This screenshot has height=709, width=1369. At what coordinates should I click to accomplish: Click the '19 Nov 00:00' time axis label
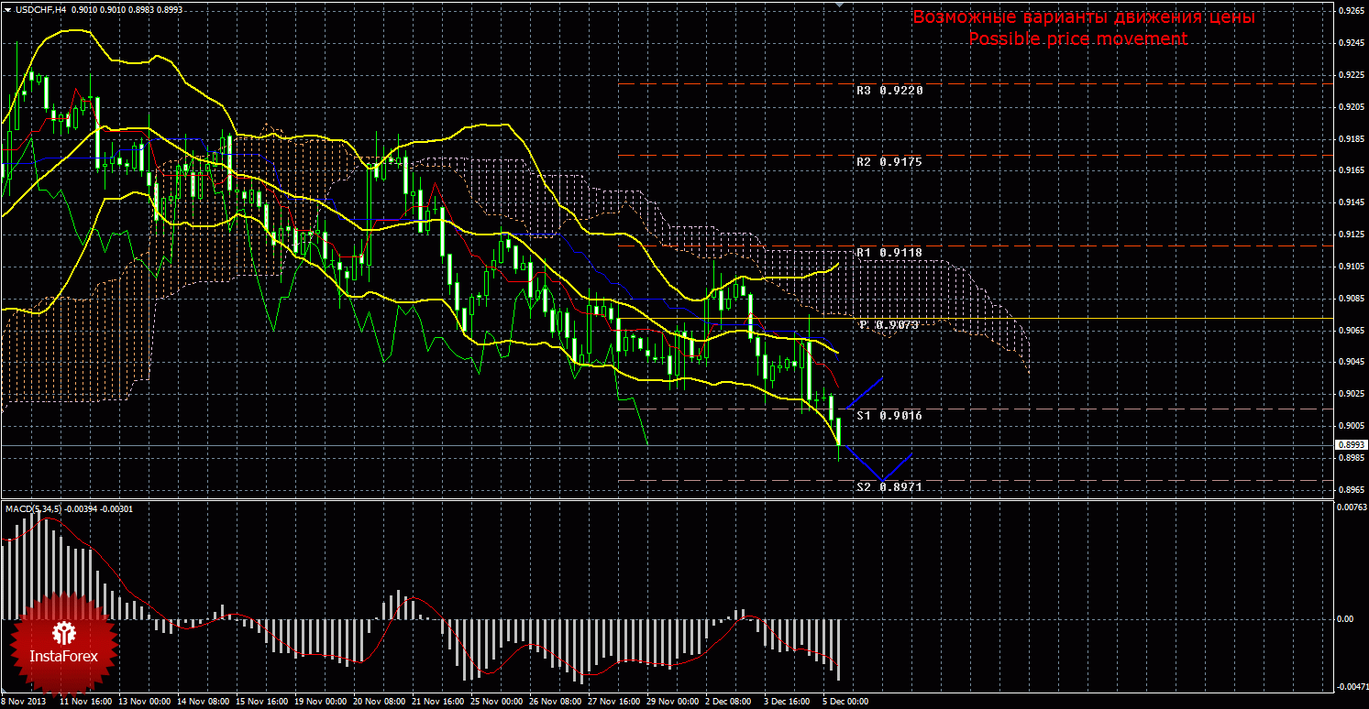click(x=320, y=703)
